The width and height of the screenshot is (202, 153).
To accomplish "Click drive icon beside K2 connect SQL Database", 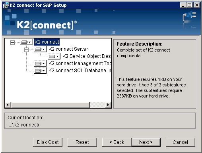I will click(40, 71).
